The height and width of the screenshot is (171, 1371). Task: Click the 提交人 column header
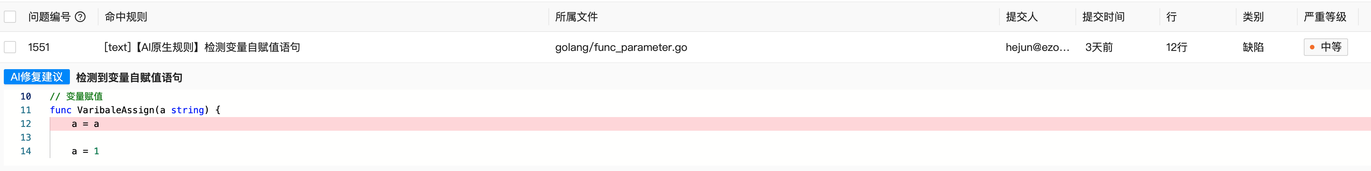click(1021, 17)
